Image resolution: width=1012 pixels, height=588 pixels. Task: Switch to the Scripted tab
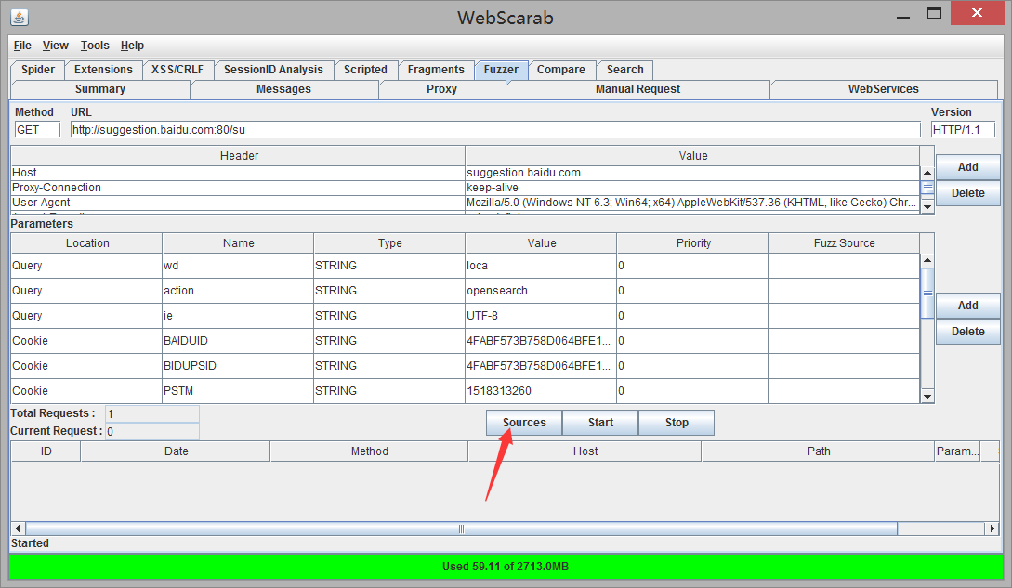pos(365,70)
